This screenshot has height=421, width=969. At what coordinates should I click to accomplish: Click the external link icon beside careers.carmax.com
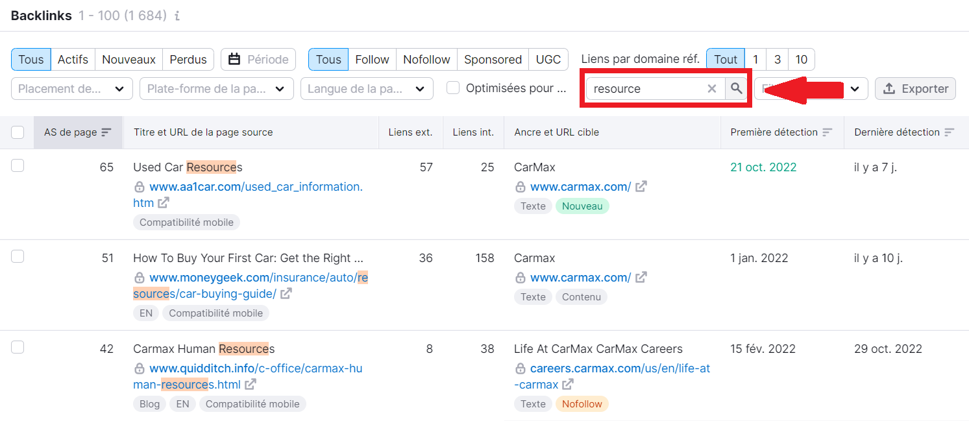pyautogui.click(x=569, y=384)
